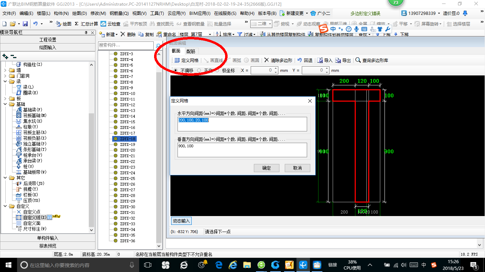Increment the X offset spinner
Screen dimensions: 485x272
(276, 69)
